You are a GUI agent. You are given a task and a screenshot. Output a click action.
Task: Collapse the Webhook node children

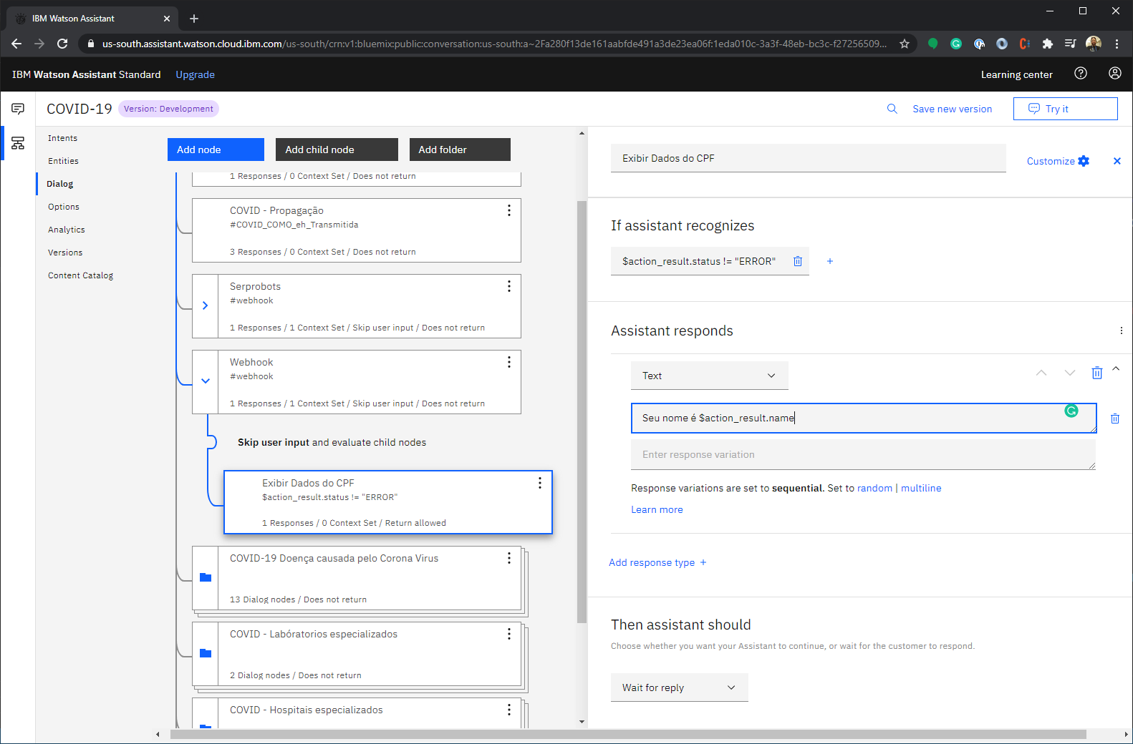[x=206, y=381]
